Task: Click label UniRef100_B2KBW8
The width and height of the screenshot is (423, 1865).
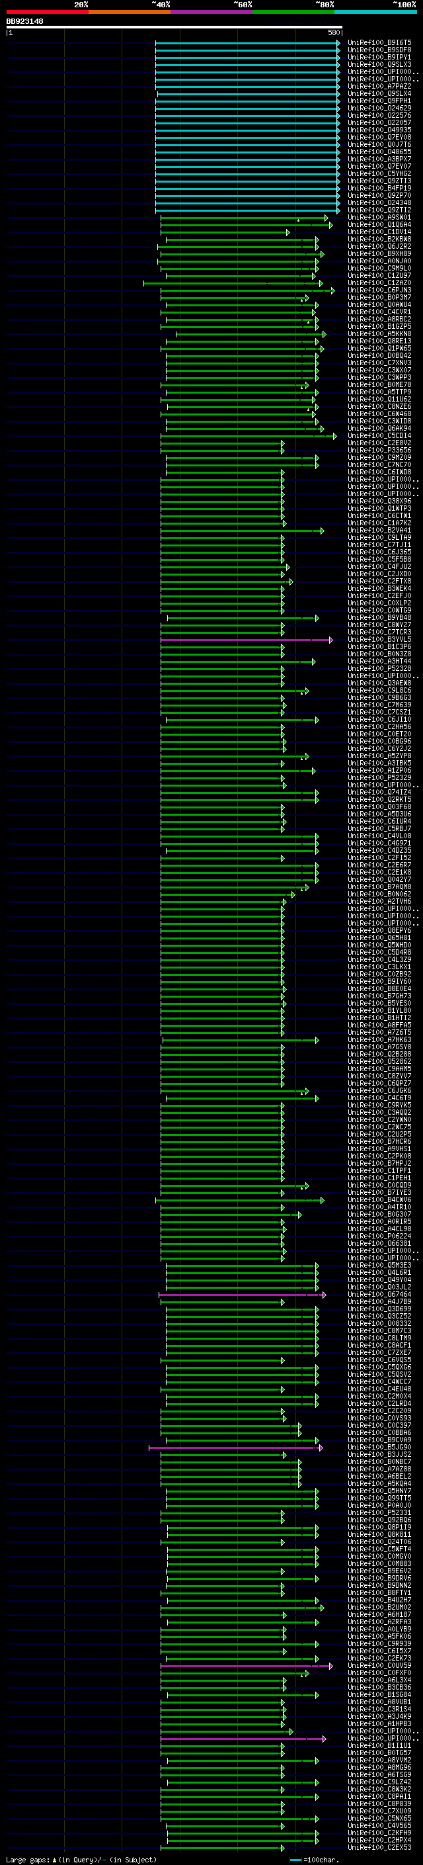Action: pos(379,239)
